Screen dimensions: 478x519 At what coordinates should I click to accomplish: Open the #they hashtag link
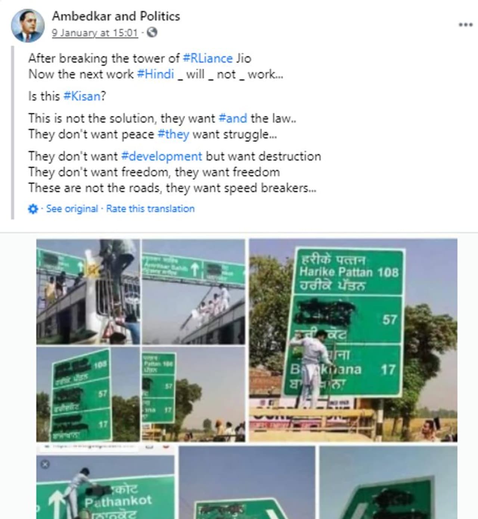[x=173, y=134]
